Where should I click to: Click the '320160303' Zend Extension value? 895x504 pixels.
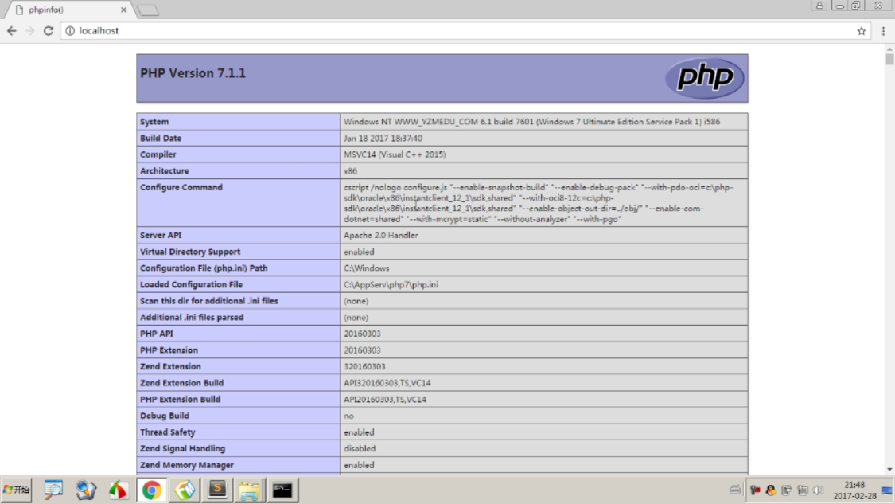[x=364, y=366]
